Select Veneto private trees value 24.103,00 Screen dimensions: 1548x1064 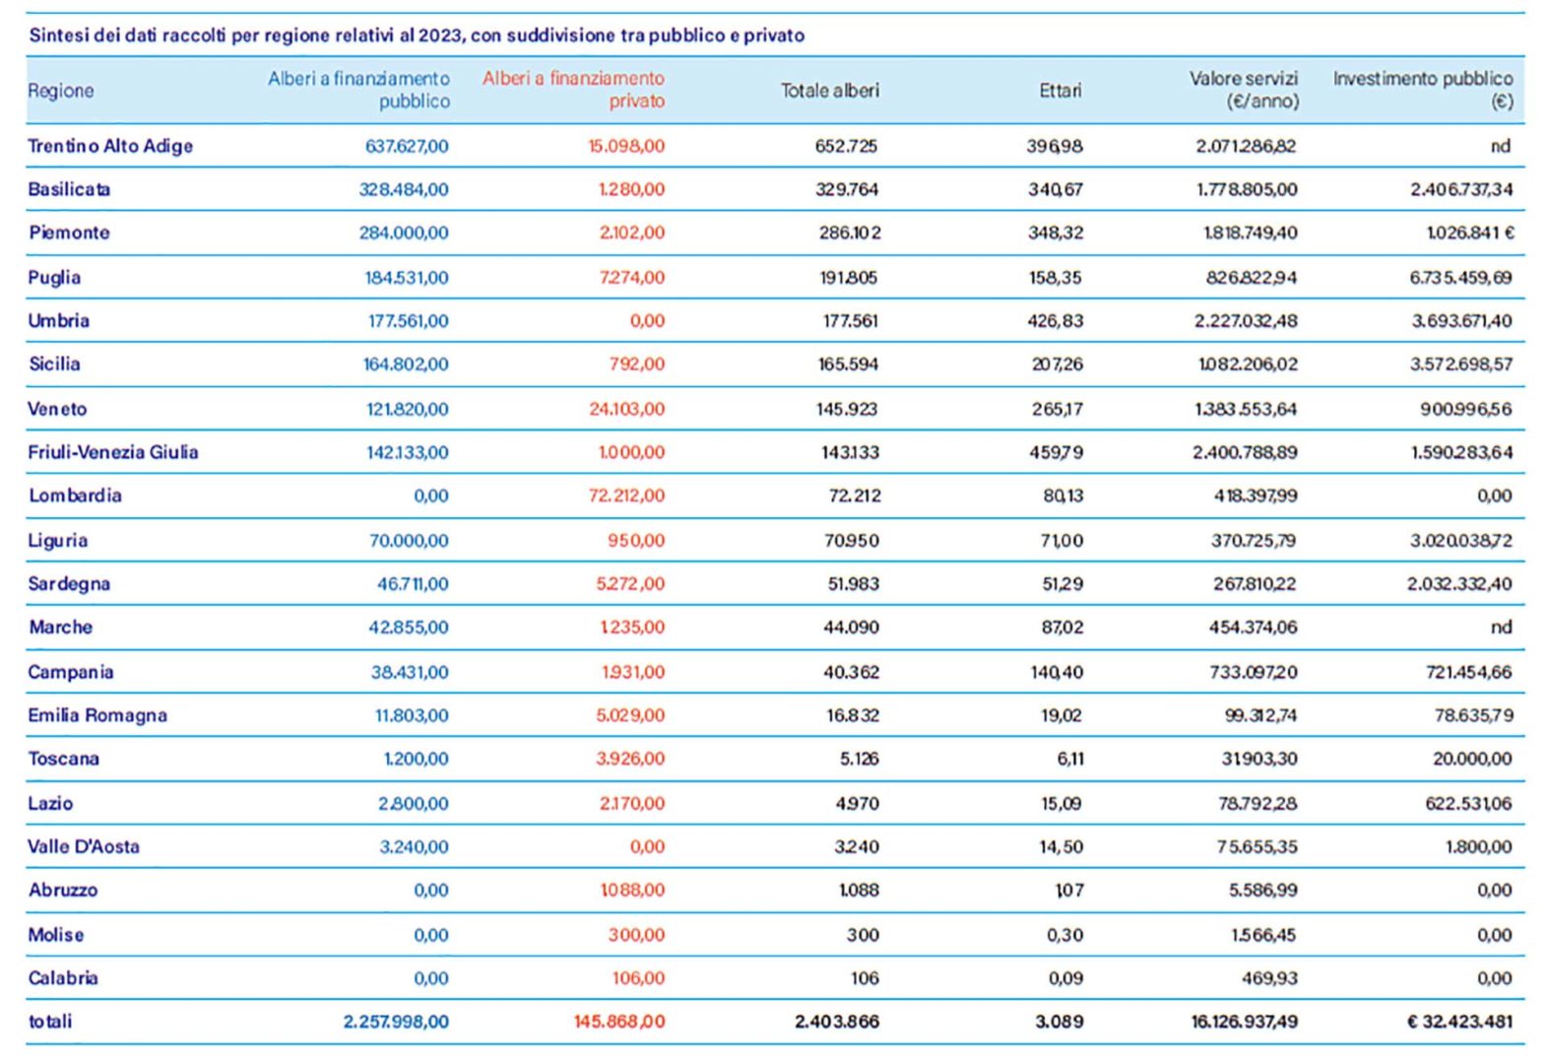626,408
